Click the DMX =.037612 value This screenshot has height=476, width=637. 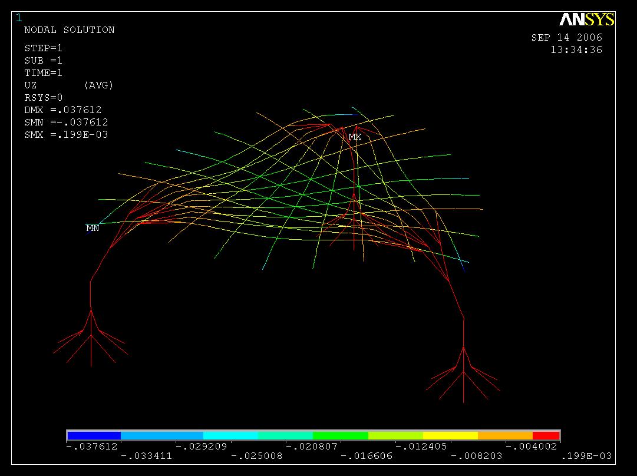coord(63,110)
